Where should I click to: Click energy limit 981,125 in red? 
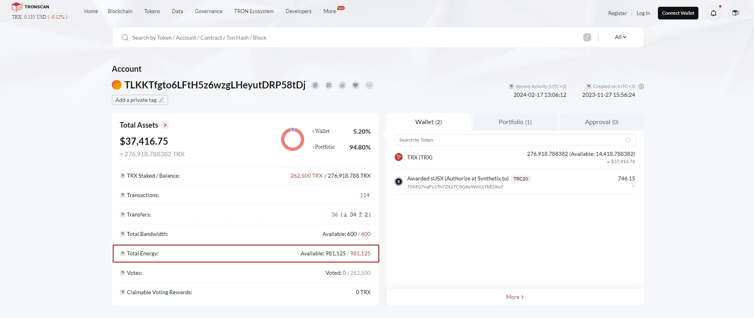[x=360, y=253]
